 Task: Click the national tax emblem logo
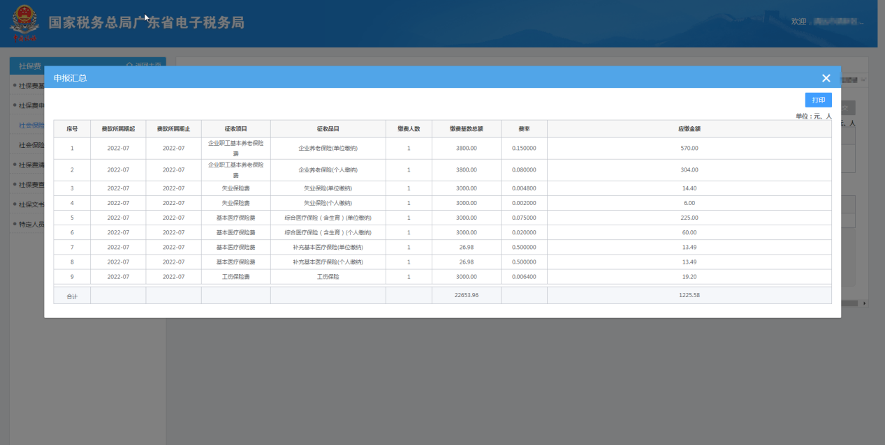[24, 24]
